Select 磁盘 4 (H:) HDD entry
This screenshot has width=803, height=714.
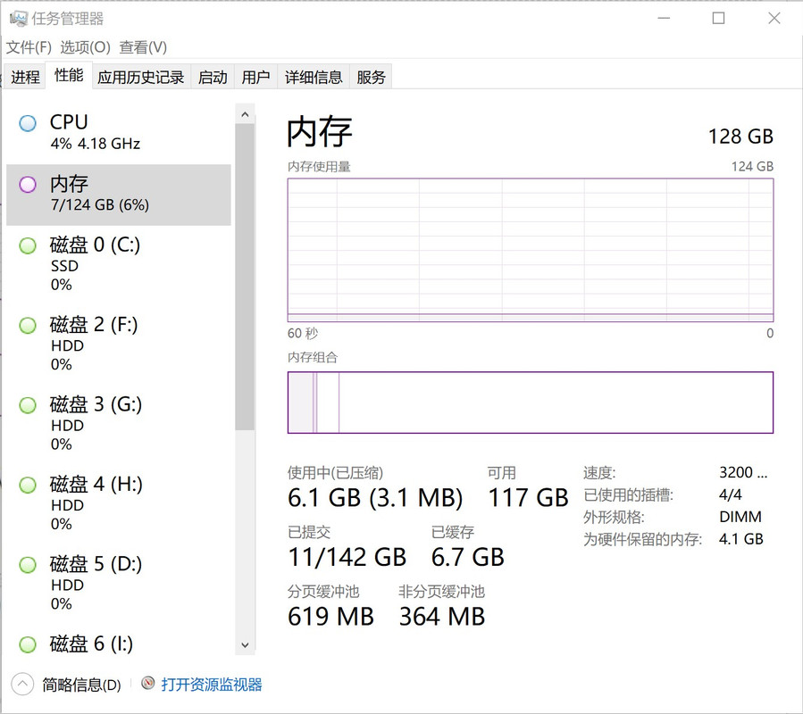tap(118, 505)
